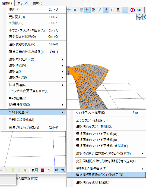Toggle the 絞 filter window button
Image resolution: width=146 pixels, height=187 pixels.
point(87,10)
